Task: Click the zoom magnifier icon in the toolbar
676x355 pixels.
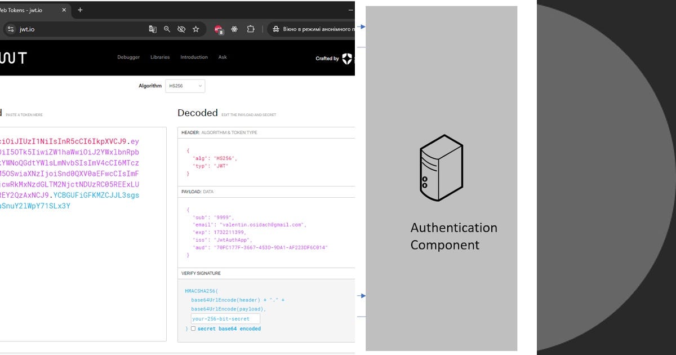Action: pos(167,29)
